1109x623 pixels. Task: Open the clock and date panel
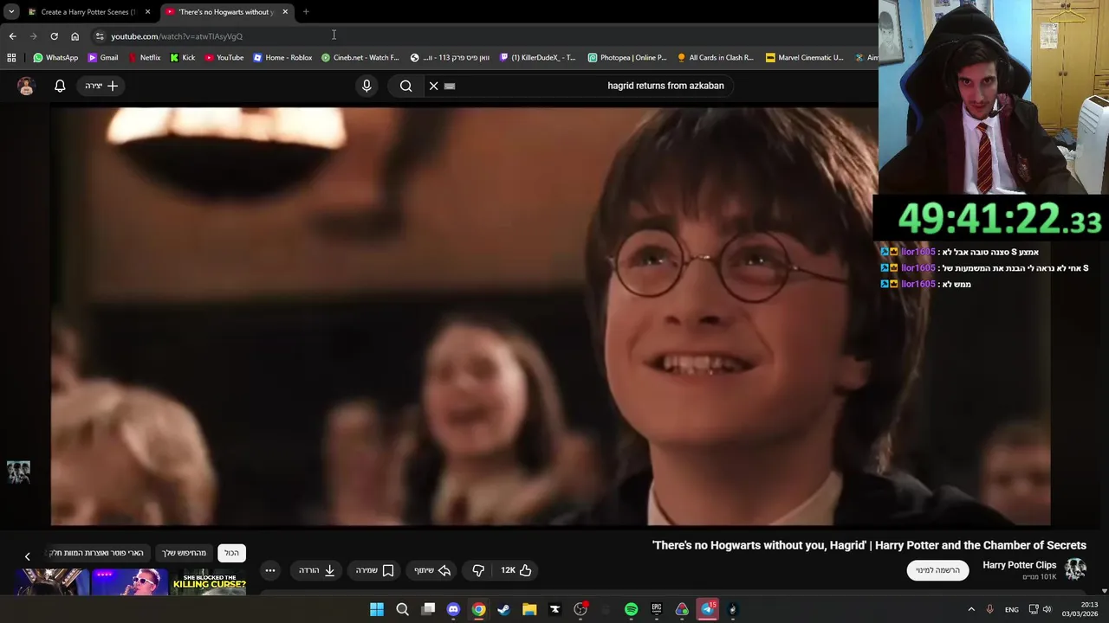tap(1081, 609)
